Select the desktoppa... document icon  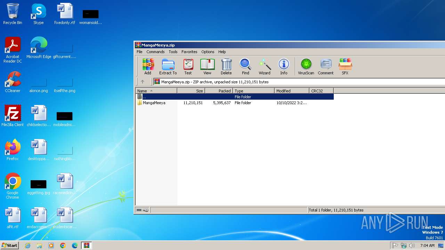tap(39, 150)
